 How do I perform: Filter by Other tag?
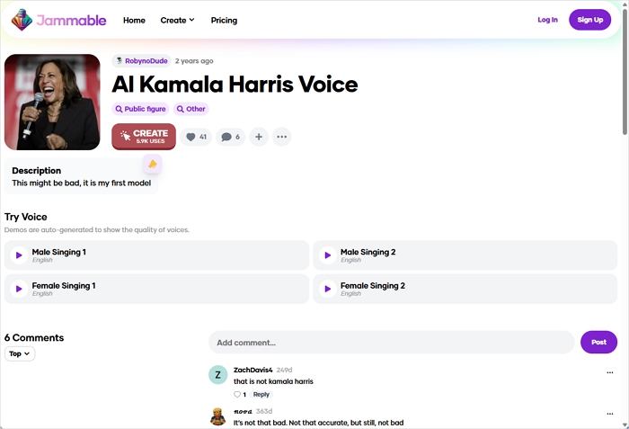pos(190,109)
